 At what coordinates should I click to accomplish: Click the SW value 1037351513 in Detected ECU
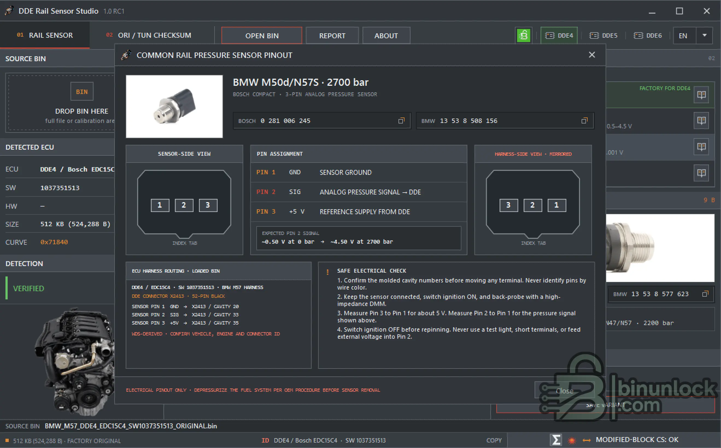(60, 188)
